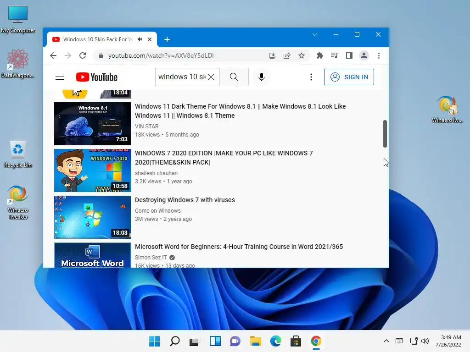Select the Windows 10 Skin Pack tab
This screenshot has width=470, height=352.
tap(102, 39)
